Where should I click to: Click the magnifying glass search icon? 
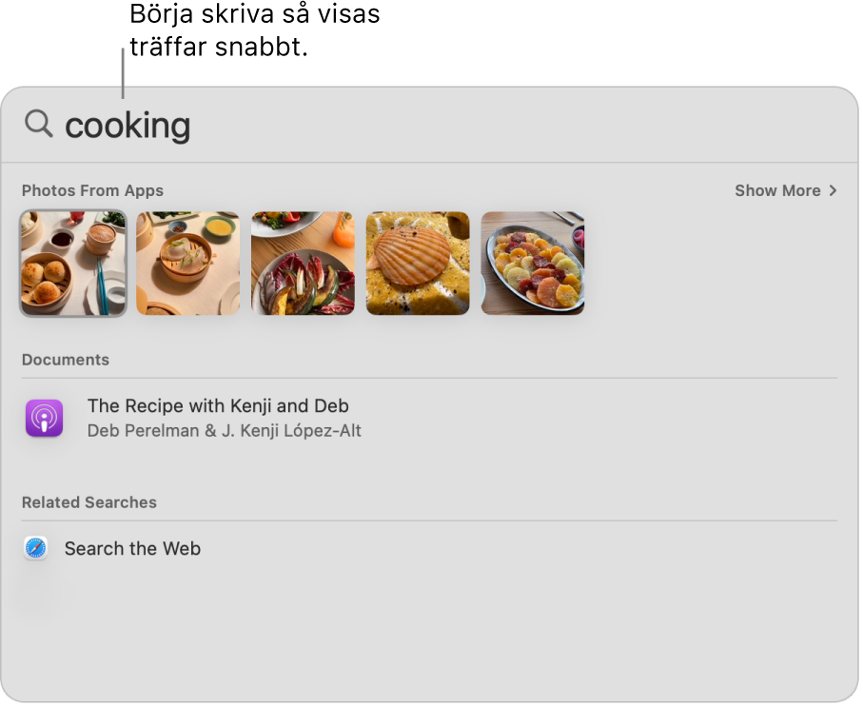point(38,124)
